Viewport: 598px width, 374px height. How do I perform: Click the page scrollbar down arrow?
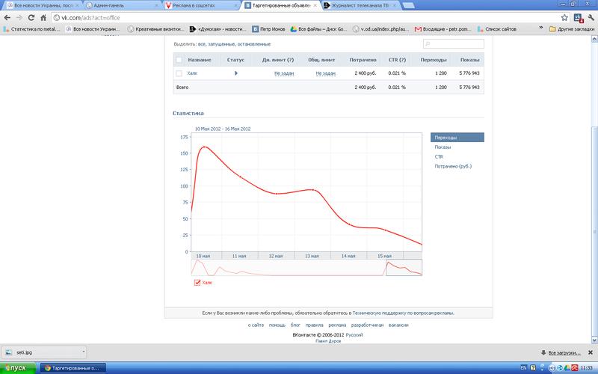[594, 340]
